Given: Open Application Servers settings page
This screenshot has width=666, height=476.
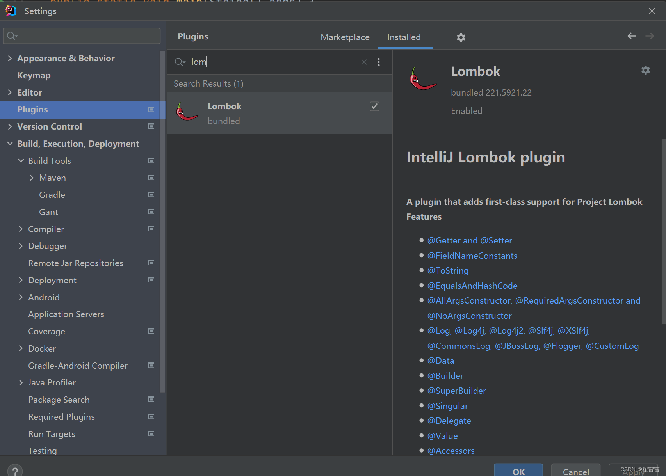Looking at the screenshot, I should pos(66,314).
